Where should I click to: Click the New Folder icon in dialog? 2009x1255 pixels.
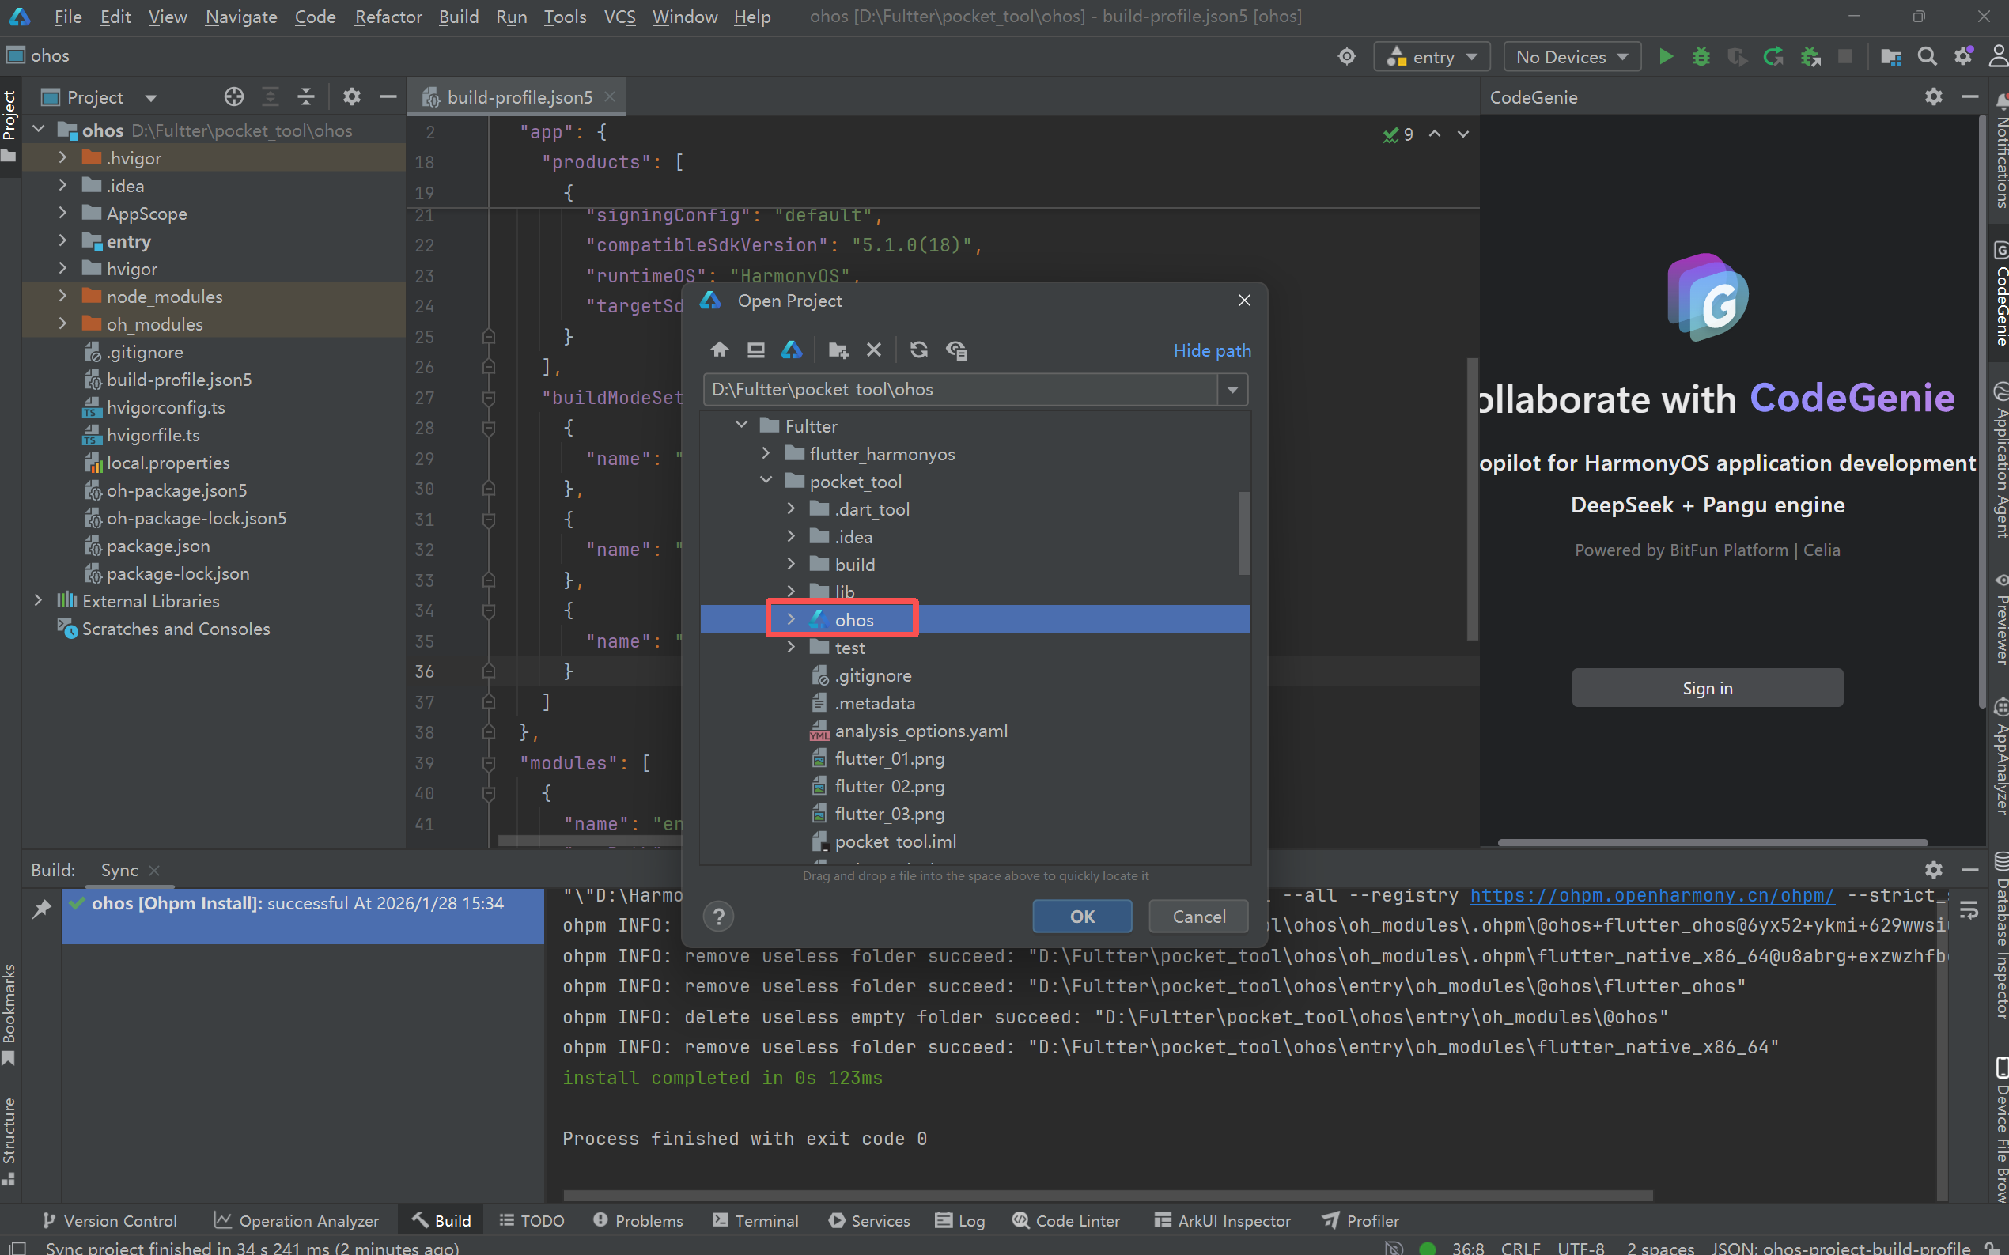838,350
